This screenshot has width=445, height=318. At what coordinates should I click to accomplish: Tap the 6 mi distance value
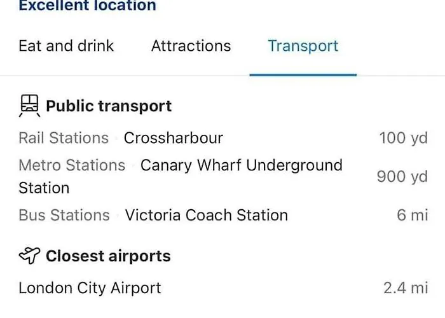tap(413, 215)
